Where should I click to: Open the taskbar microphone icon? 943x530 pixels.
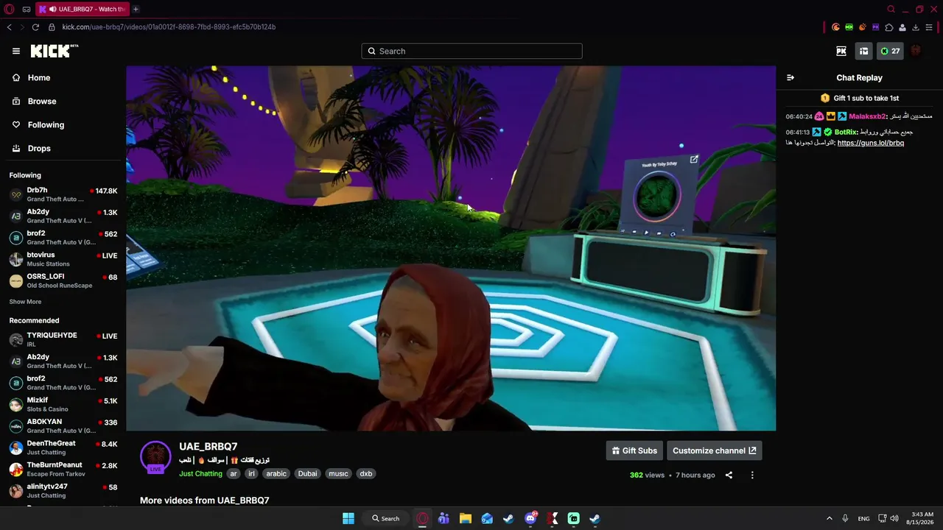pyautogui.click(x=845, y=518)
